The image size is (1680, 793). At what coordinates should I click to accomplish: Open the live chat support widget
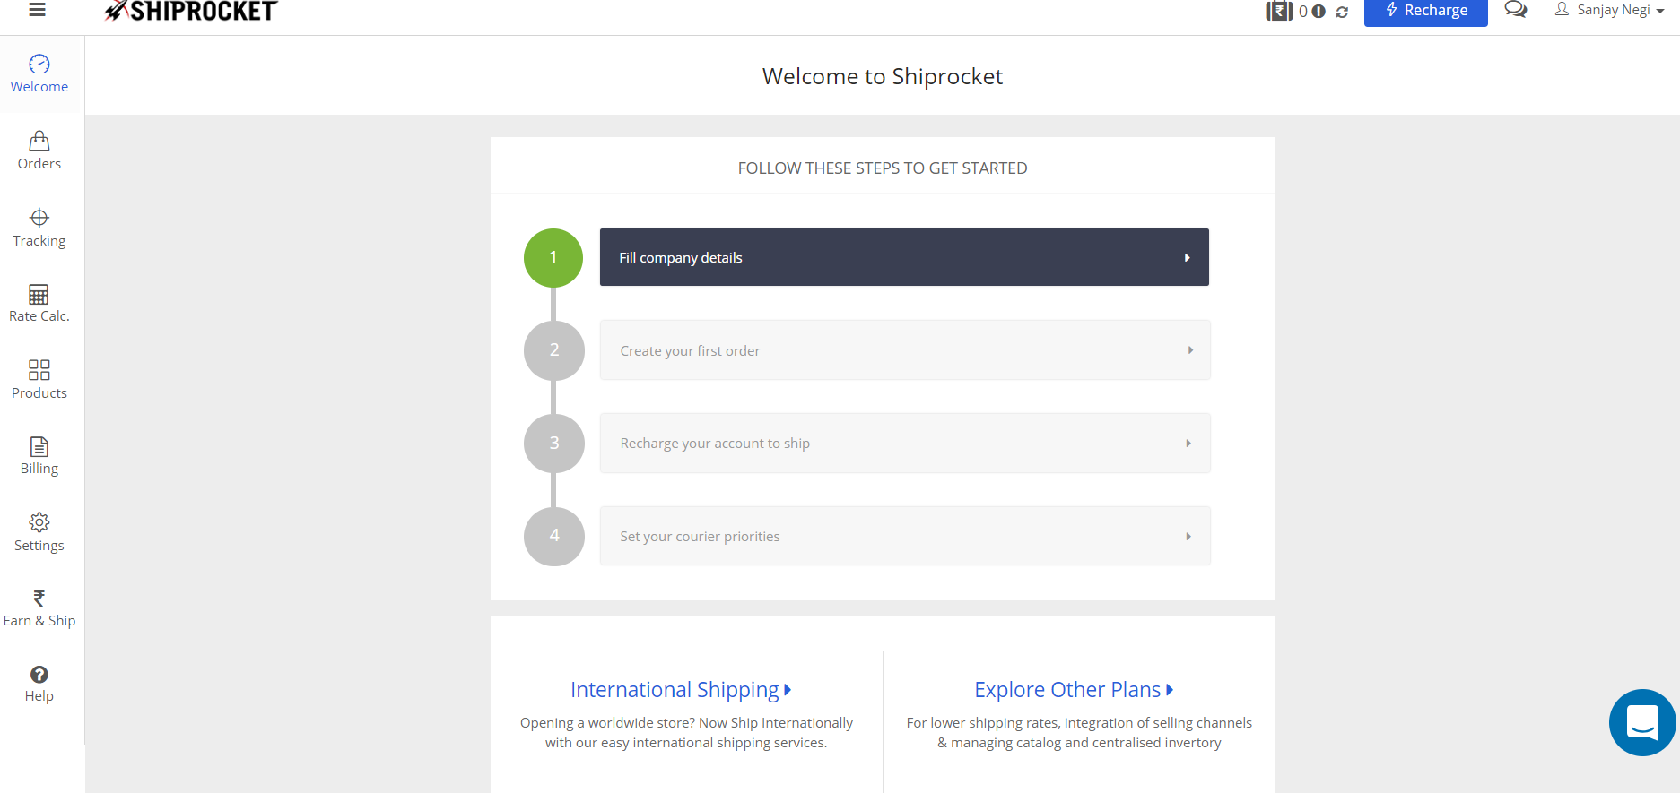[x=1641, y=722]
